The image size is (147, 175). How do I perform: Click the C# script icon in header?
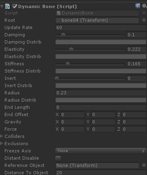point(8,6)
